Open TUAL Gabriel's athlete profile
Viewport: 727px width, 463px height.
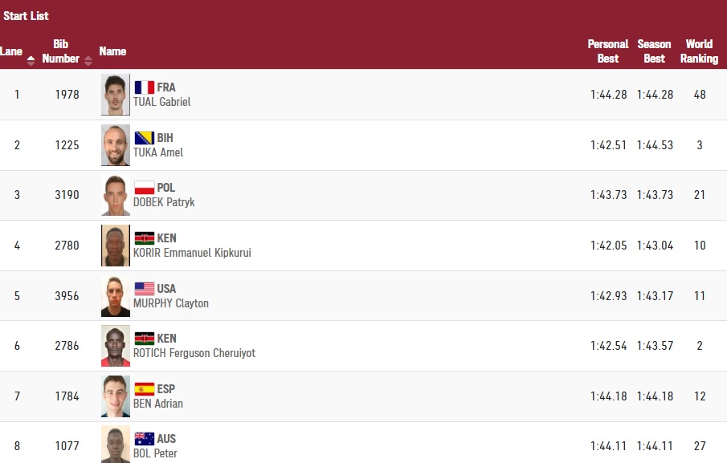point(161,103)
